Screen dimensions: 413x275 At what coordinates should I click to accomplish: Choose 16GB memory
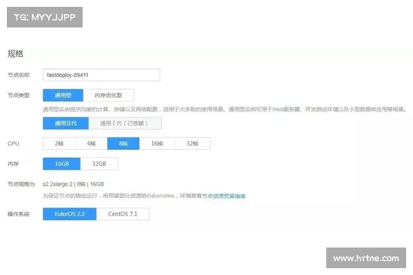[62, 164]
